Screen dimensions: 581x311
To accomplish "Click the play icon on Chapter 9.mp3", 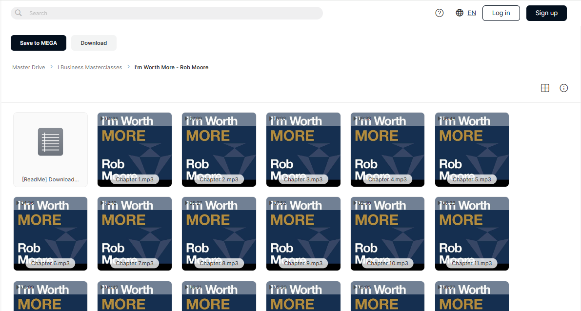I will [272, 203].
